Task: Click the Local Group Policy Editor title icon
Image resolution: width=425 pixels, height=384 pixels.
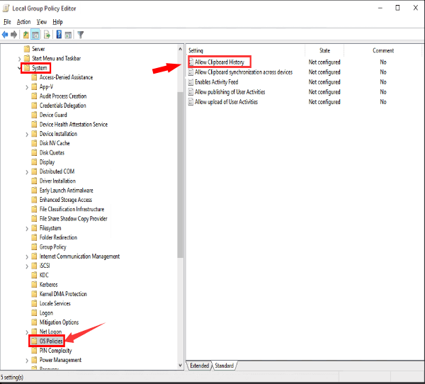Action: pos(6,9)
